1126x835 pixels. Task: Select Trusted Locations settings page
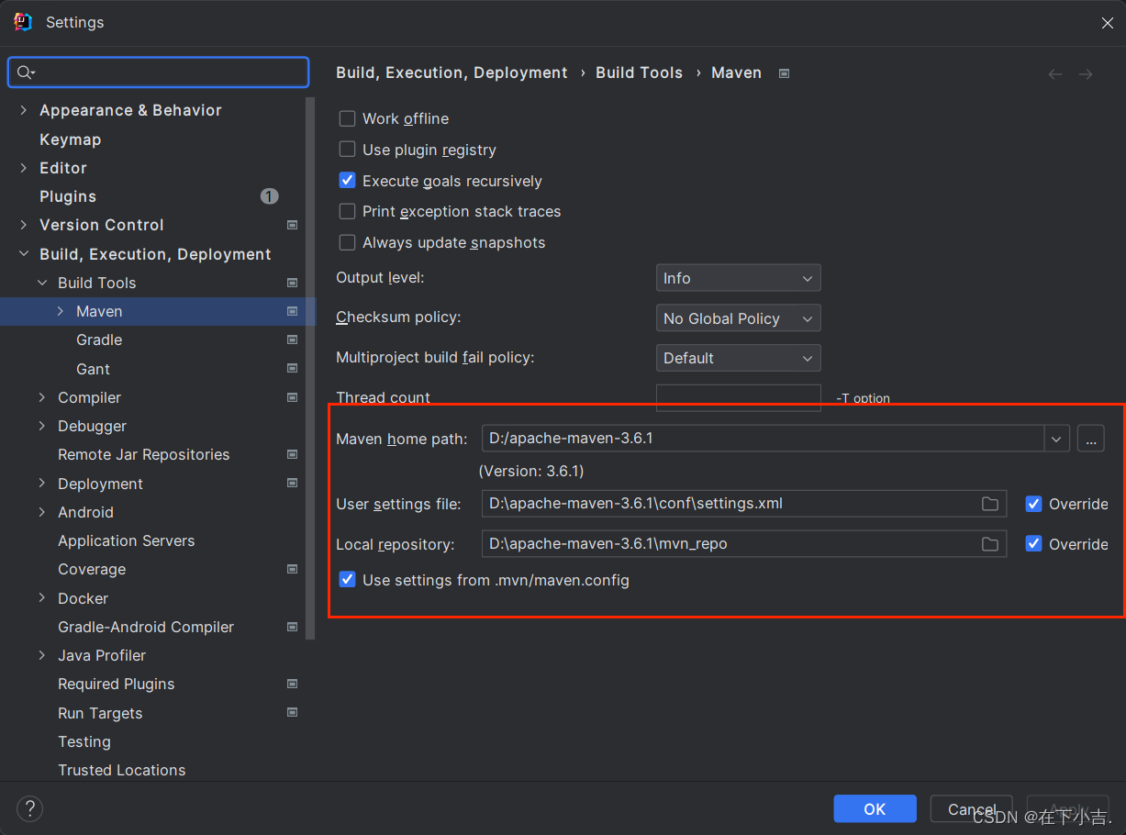(122, 770)
